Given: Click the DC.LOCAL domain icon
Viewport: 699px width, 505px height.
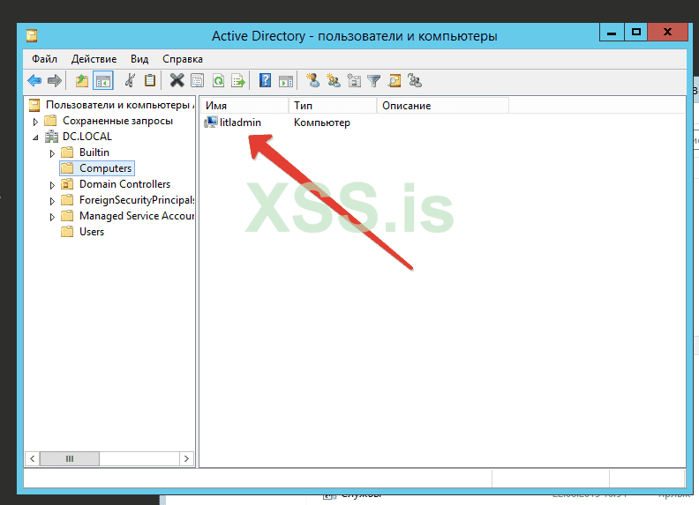Looking at the screenshot, I should pyautogui.click(x=52, y=137).
